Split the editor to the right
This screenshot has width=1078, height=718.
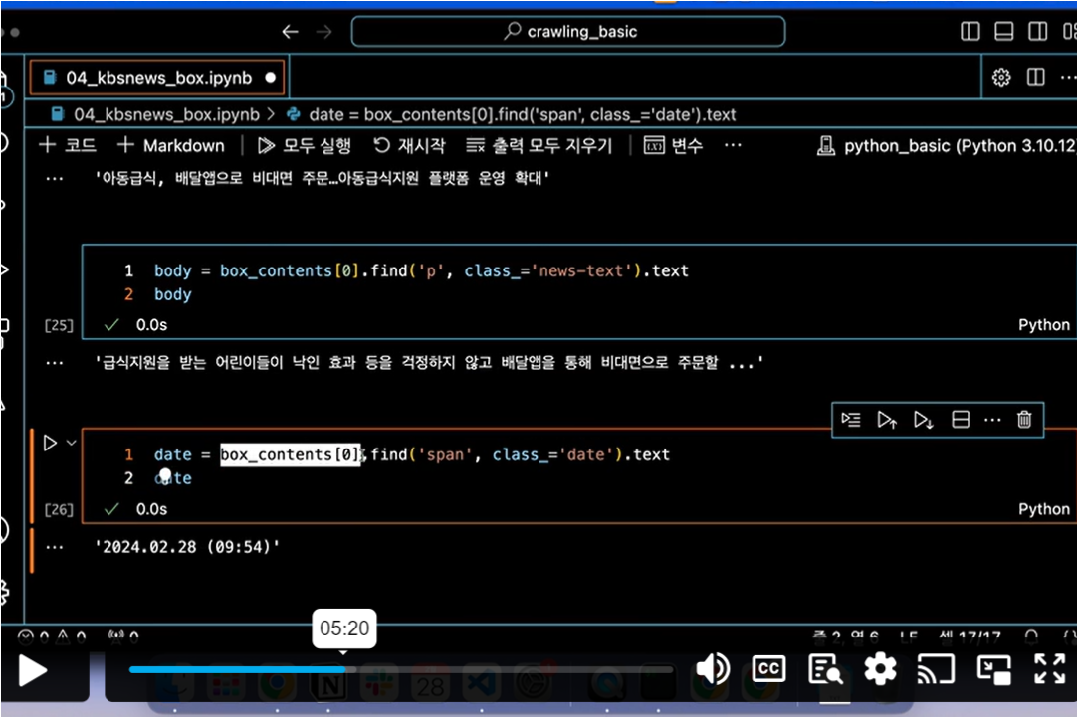[x=1035, y=77]
